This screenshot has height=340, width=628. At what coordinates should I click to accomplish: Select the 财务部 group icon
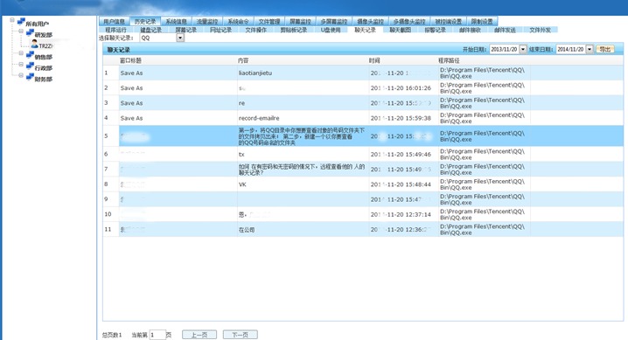[30, 77]
